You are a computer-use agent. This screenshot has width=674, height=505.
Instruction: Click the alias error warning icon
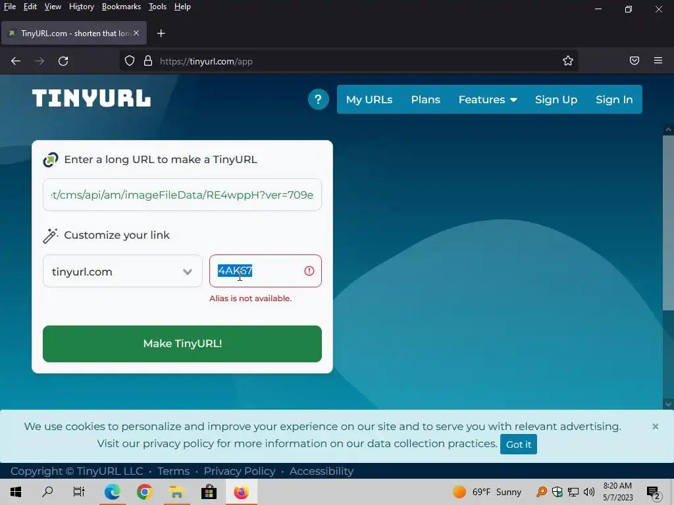[x=309, y=271]
